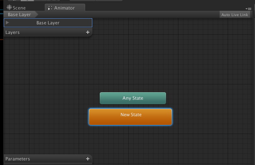Add a new parameter with plus icon
The image size is (255, 165).
pyautogui.click(x=88, y=159)
